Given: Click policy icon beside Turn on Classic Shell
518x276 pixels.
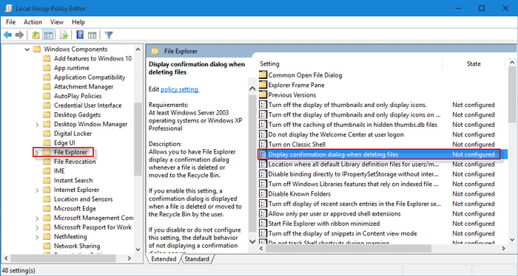Looking at the screenshot, I should click(263, 144).
